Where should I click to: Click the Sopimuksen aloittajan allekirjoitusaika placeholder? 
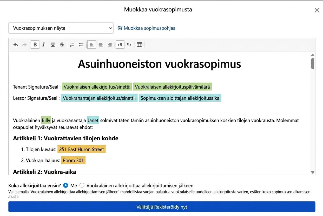click(180, 98)
